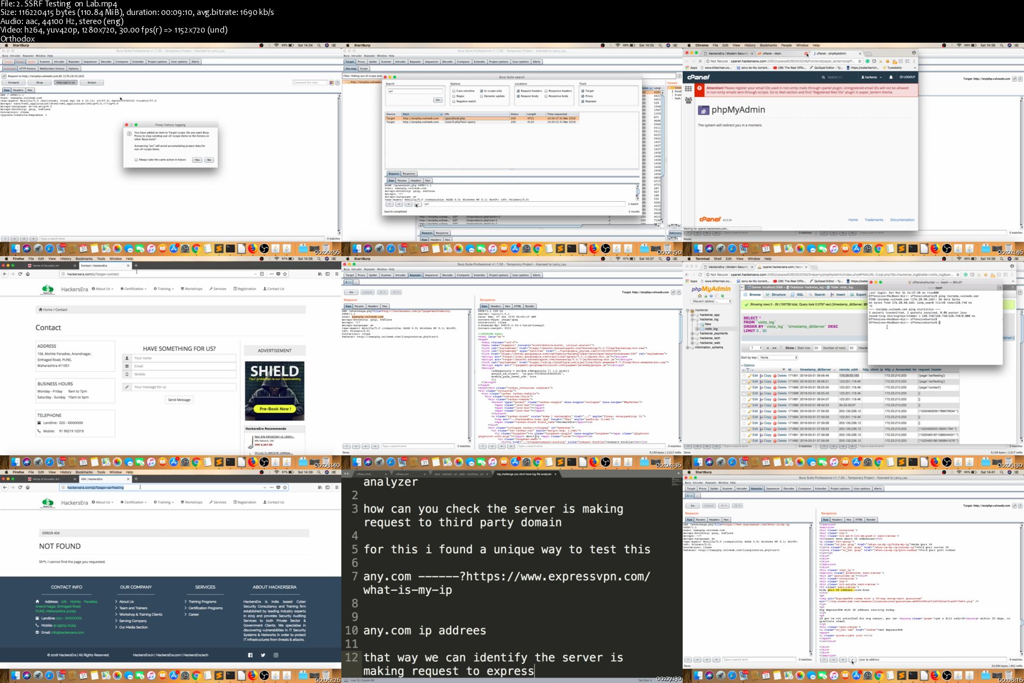Click red Delete icon for row 171900
This screenshot has height=683, width=1024.
pyautogui.click(x=775, y=382)
